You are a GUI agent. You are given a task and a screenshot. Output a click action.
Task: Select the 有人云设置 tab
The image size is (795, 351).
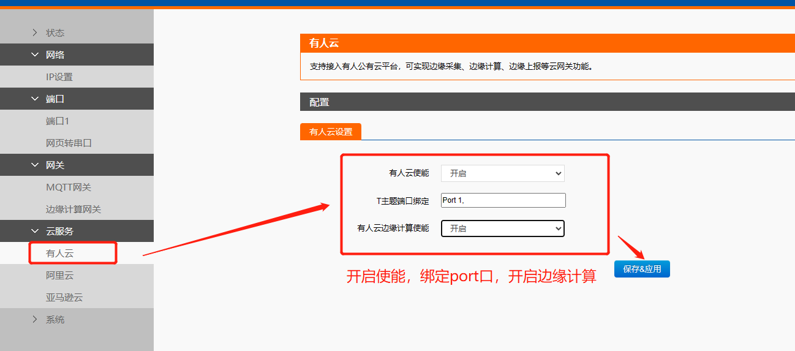(x=331, y=132)
